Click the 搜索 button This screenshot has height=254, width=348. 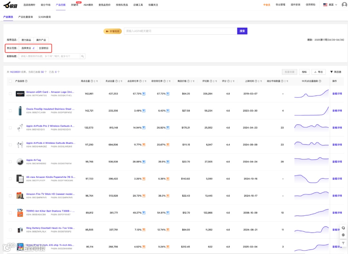coord(242,31)
